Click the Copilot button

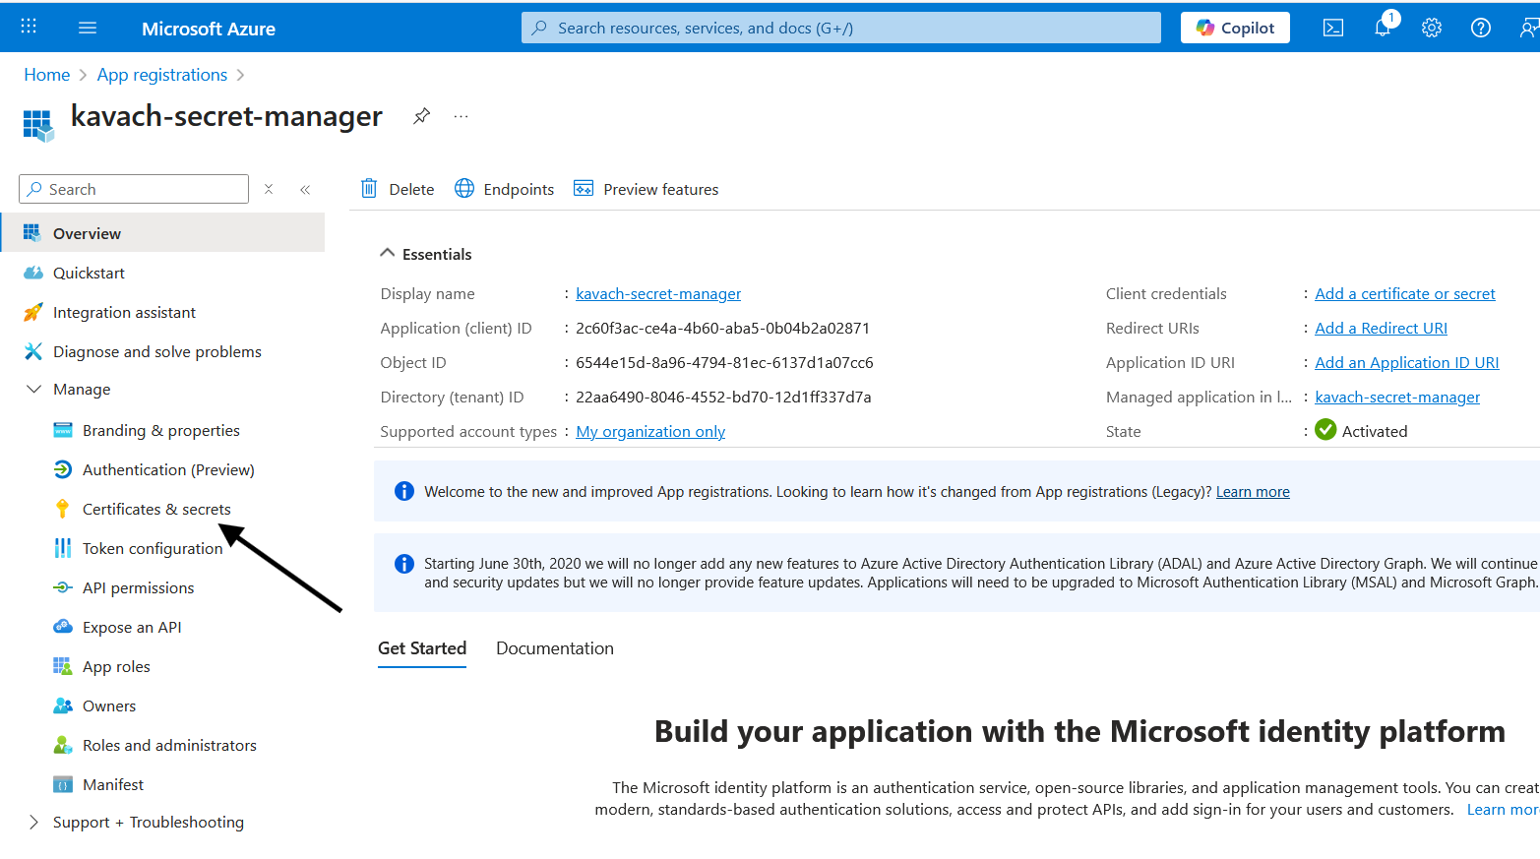(1235, 28)
